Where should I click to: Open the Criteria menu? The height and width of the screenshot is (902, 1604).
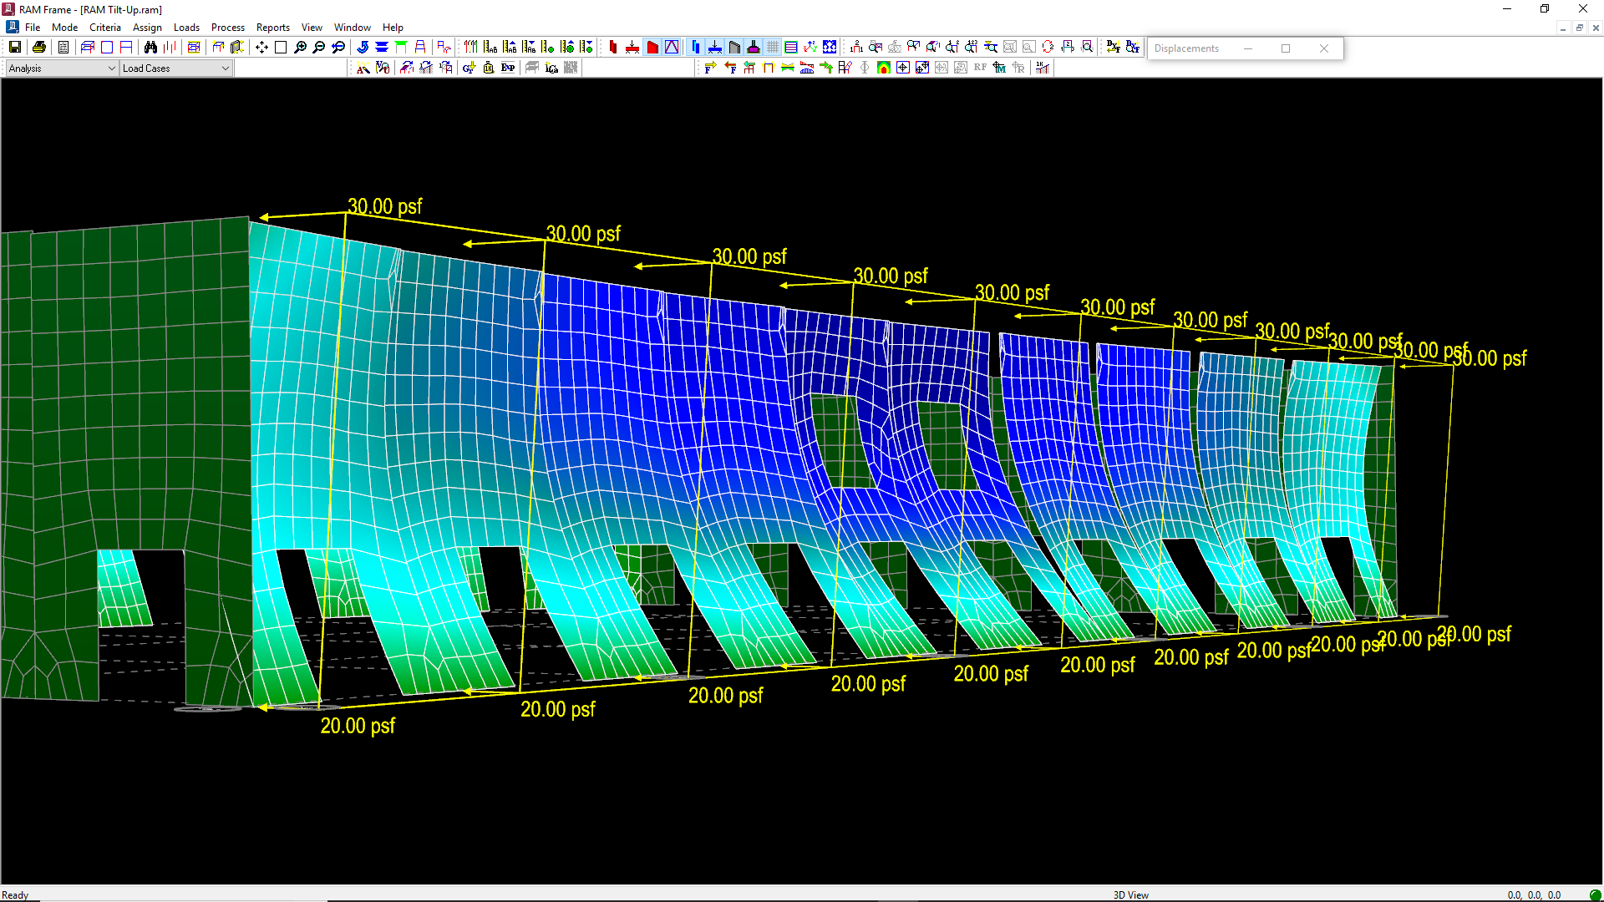105,28
